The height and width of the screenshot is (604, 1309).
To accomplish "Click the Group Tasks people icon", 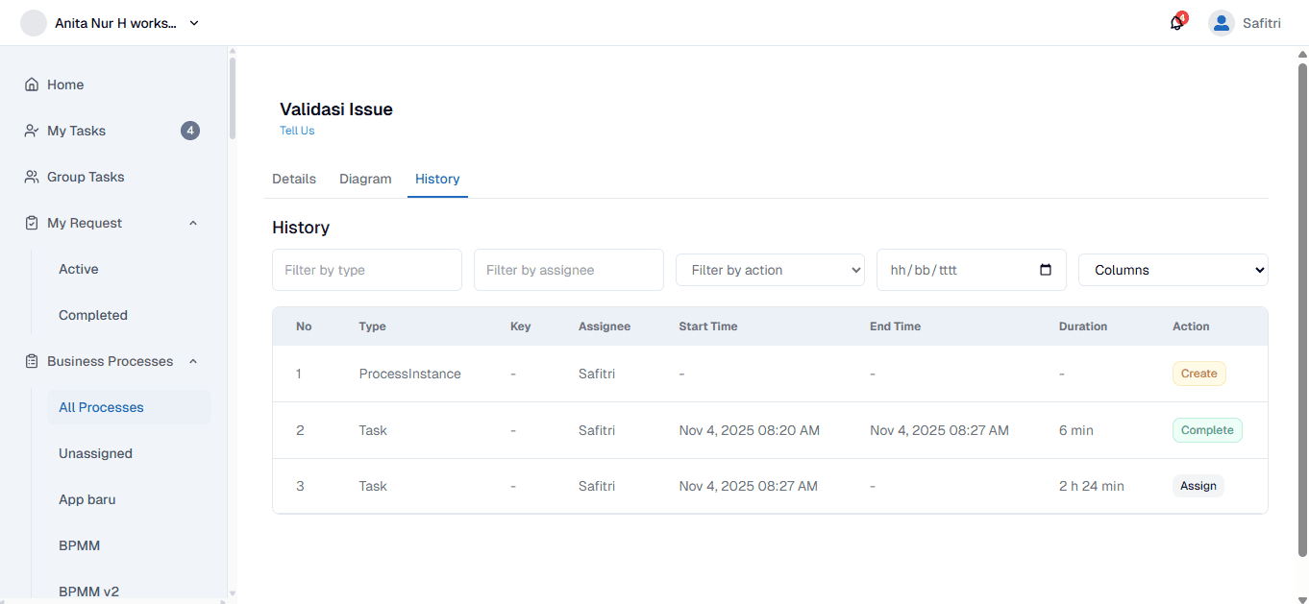I will tap(32, 177).
